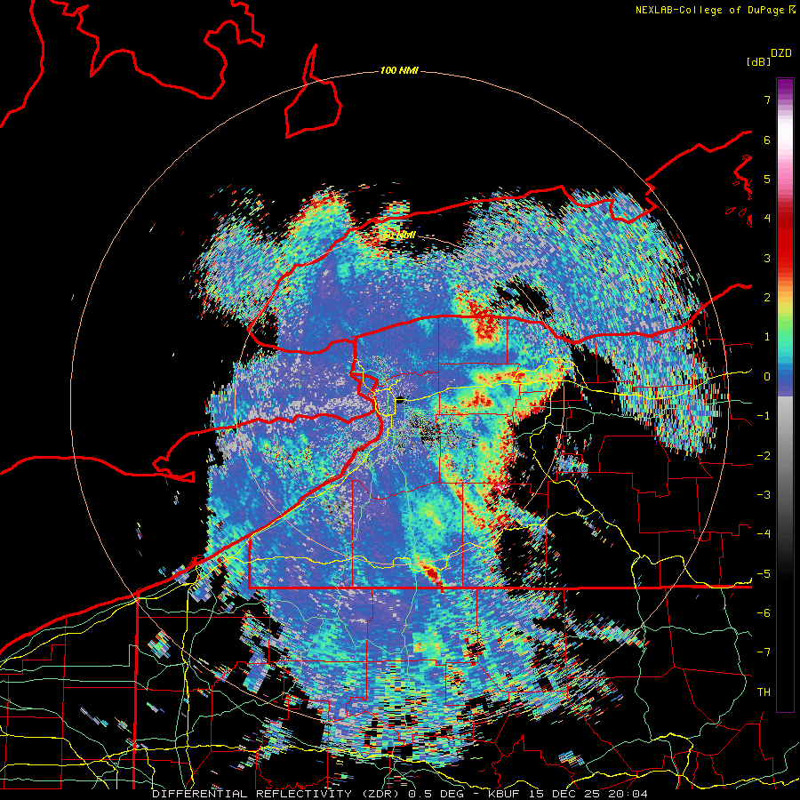Image resolution: width=800 pixels, height=800 pixels.
Task: Click the -6 value on the dB scale
Action: click(x=764, y=613)
